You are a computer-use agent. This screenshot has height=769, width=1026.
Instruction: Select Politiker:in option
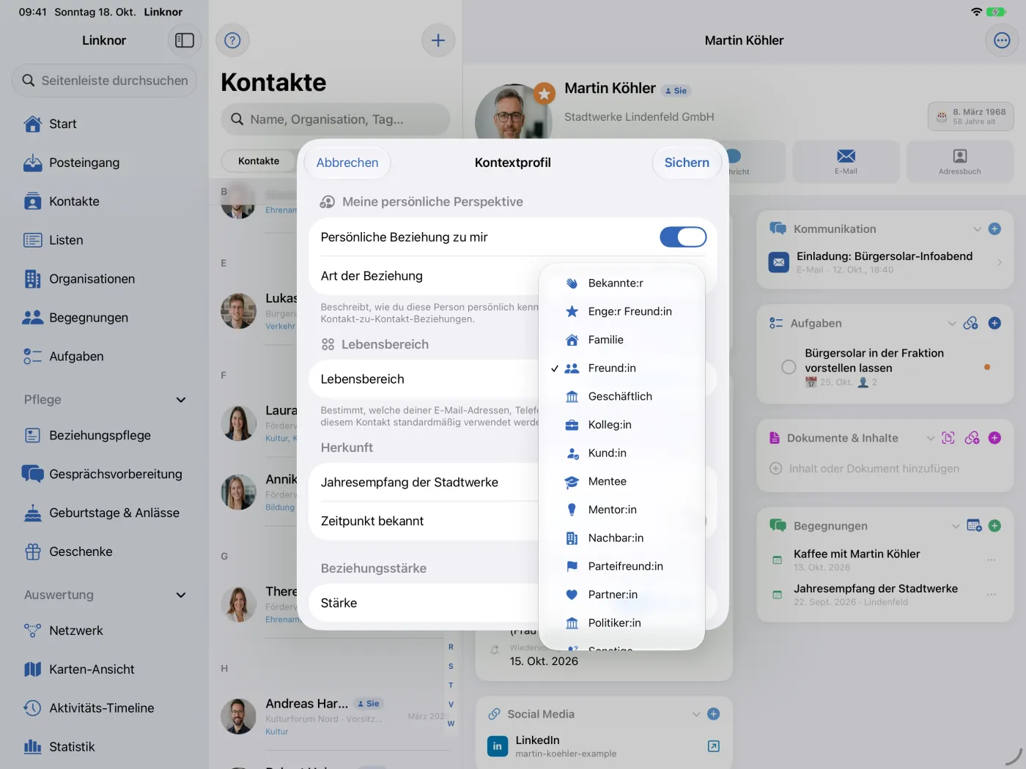click(621, 623)
